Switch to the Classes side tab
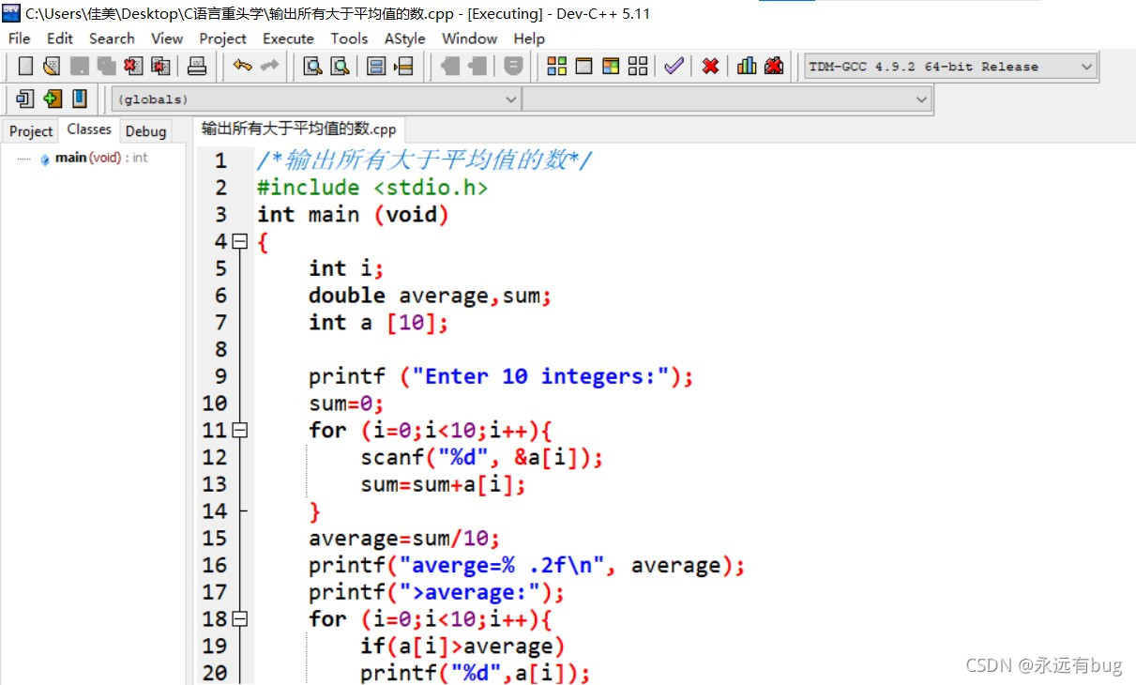This screenshot has width=1136, height=685. [x=89, y=129]
